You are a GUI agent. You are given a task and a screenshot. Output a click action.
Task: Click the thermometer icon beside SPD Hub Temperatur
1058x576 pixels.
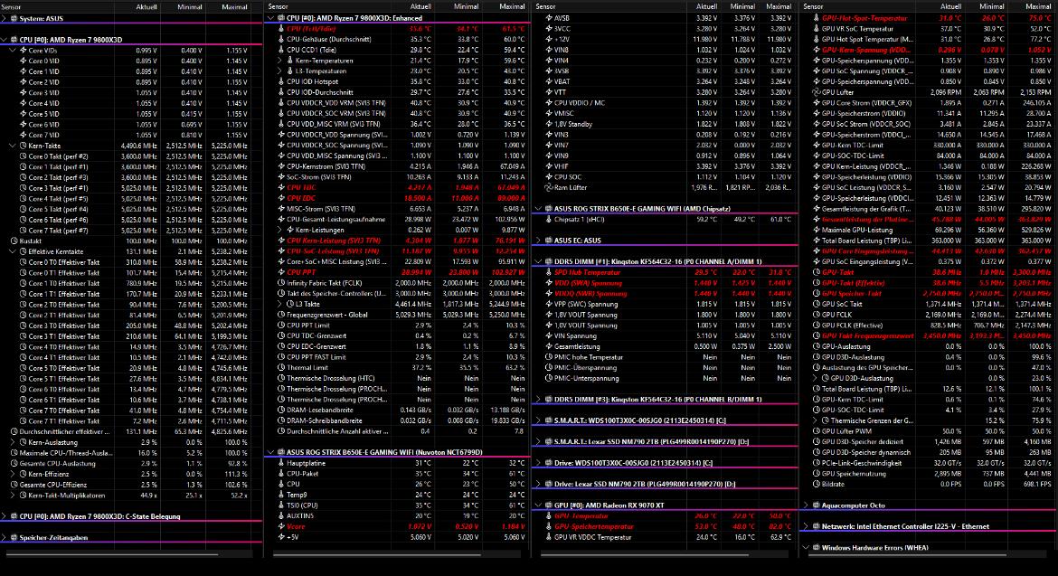tap(549, 272)
